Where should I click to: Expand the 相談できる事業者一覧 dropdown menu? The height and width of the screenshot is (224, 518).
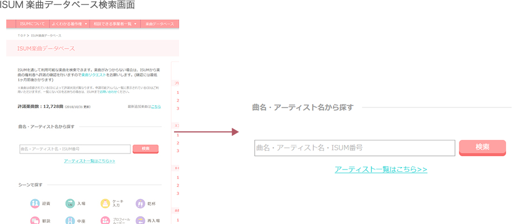(x=115, y=24)
